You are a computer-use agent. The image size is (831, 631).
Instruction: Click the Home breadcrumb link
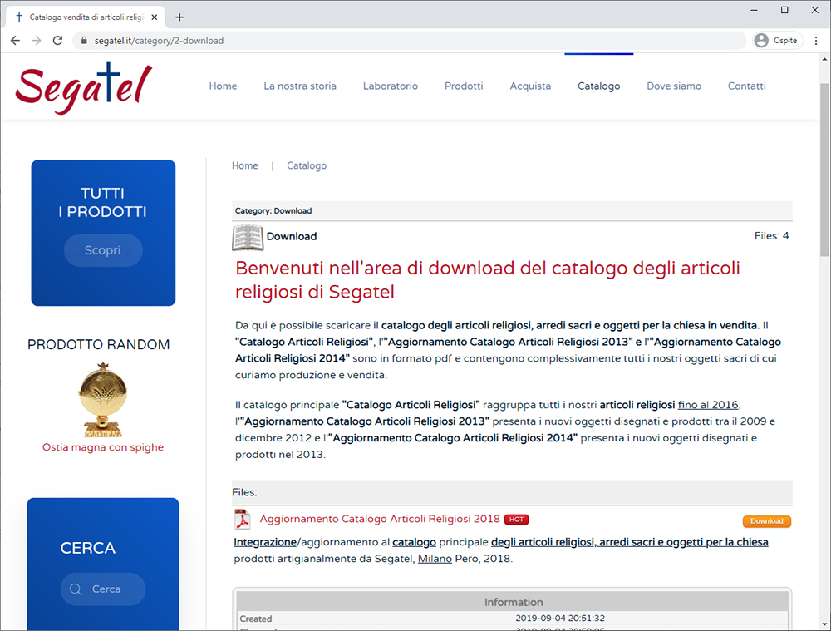[x=245, y=165]
